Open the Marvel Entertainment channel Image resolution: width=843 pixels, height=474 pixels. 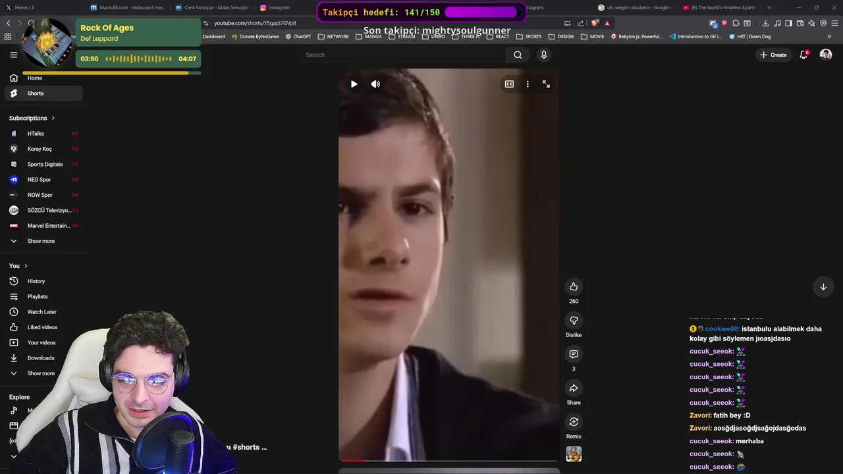click(x=43, y=226)
